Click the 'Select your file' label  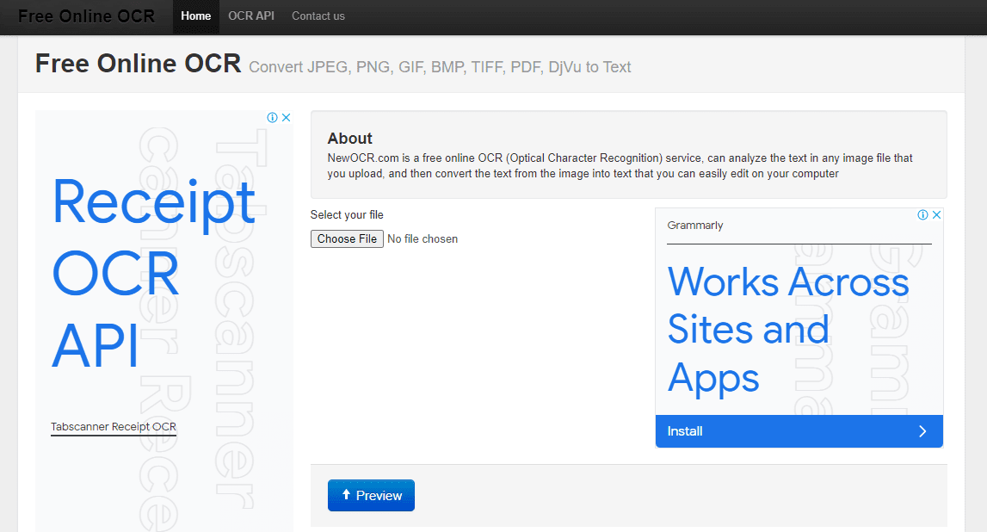[x=347, y=214]
